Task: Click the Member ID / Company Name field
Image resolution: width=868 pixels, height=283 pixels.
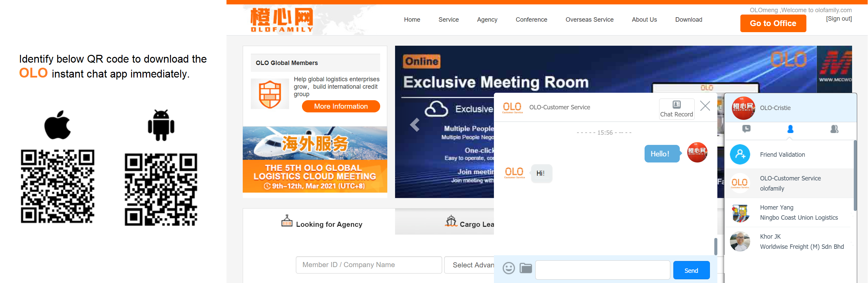Action: 369,265
